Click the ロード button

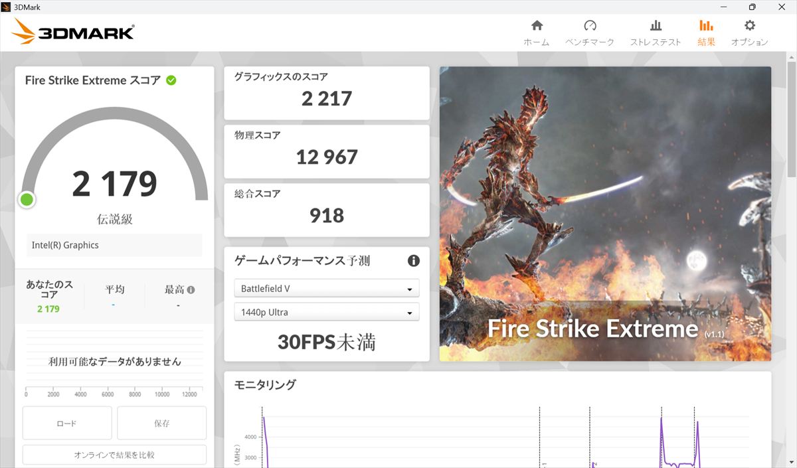click(x=67, y=423)
